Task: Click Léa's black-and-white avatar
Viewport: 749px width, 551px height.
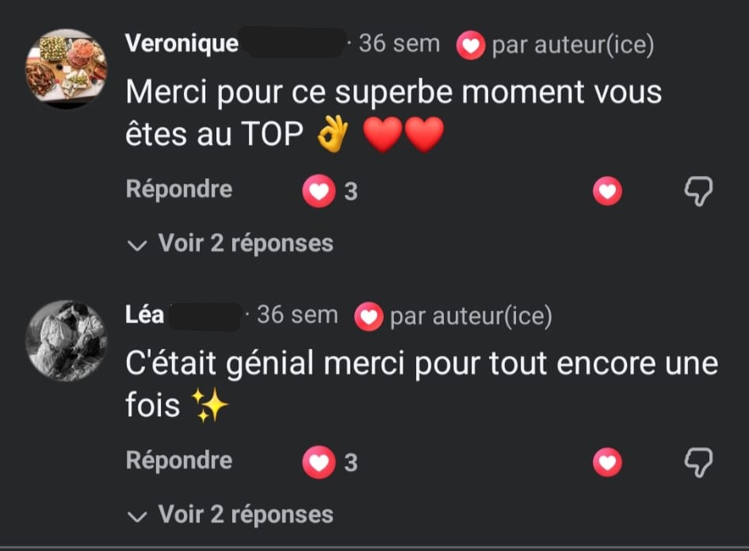Action: (x=67, y=339)
